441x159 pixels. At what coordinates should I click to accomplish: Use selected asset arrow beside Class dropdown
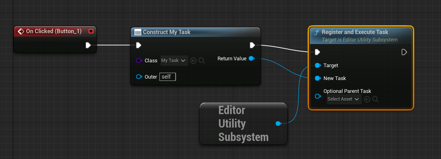pyautogui.click(x=193, y=61)
